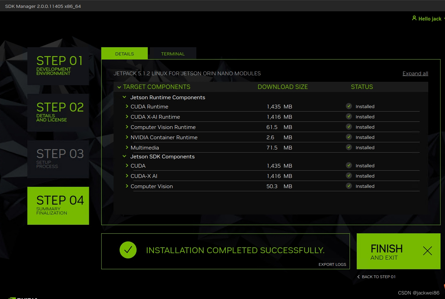Go to Step 03 Setup Process
Screen dimensions: 445x299
58,159
